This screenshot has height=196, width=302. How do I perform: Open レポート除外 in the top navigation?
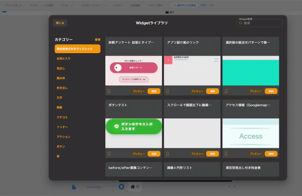point(156,6)
